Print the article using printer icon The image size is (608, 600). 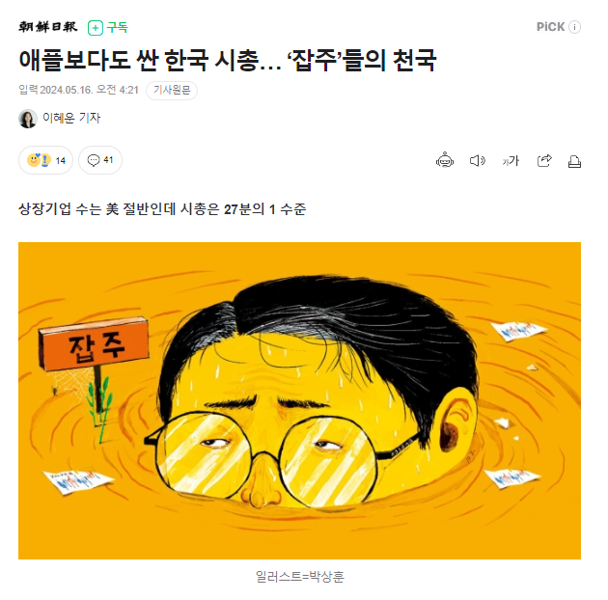pyautogui.click(x=574, y=161)
